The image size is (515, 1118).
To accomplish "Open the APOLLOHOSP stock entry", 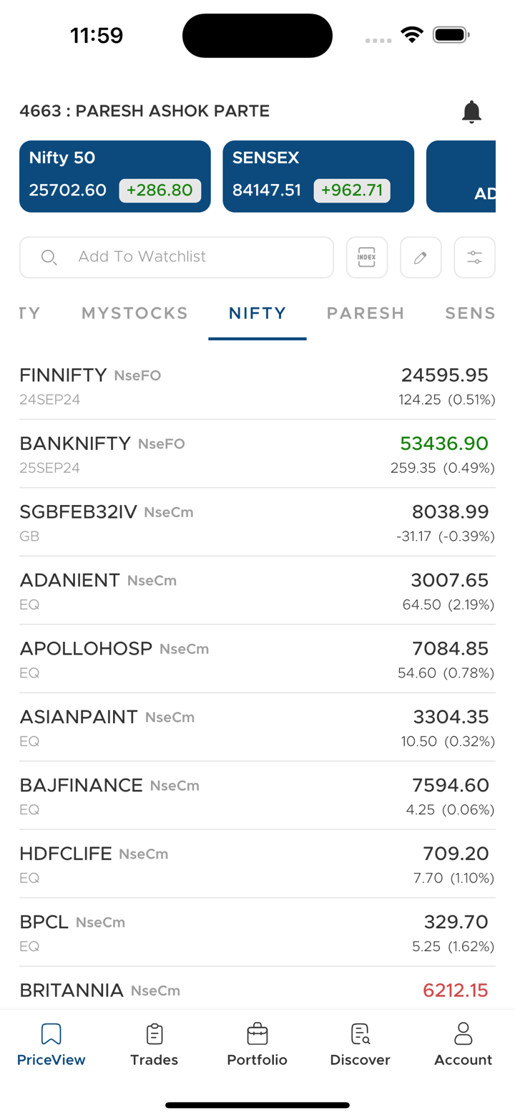I will tap(257, 659).
